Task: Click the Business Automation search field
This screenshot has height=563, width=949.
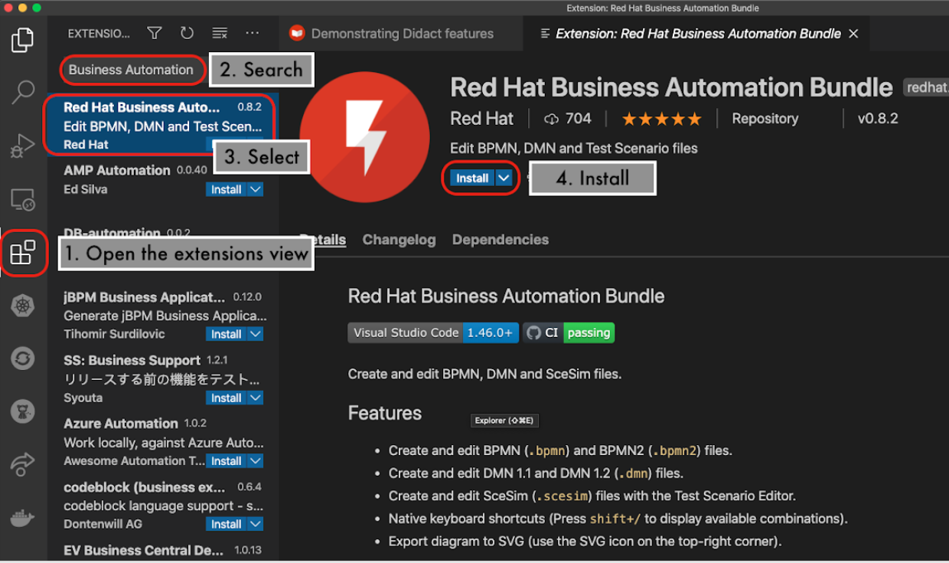Action: 132,70
